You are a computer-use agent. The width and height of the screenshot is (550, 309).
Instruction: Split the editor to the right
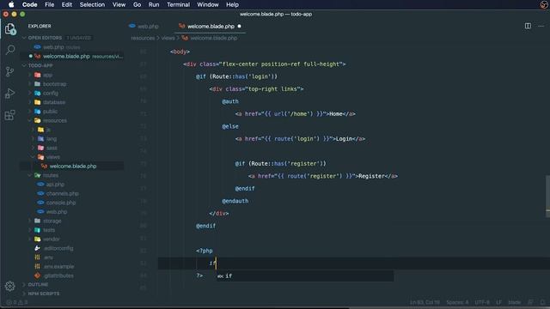pos(528,26)
